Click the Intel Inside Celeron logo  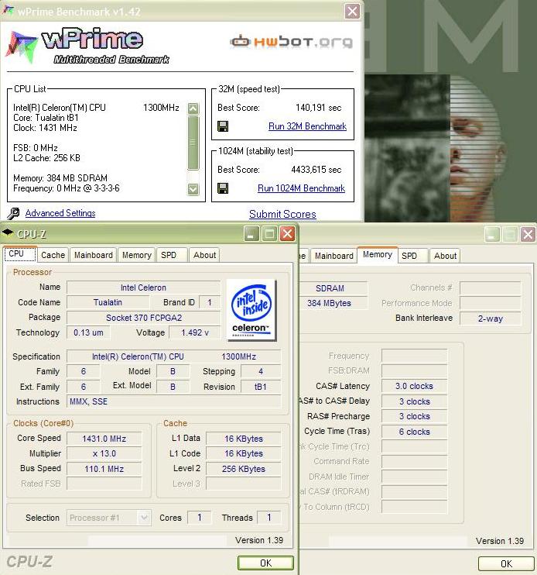251,310
